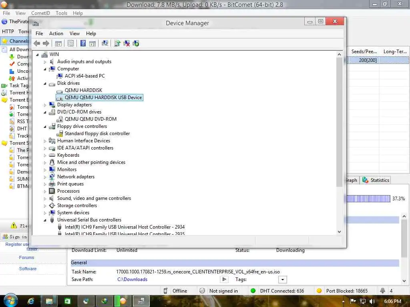
Task: Collapse the WIN root node
Action: (37, 54)
